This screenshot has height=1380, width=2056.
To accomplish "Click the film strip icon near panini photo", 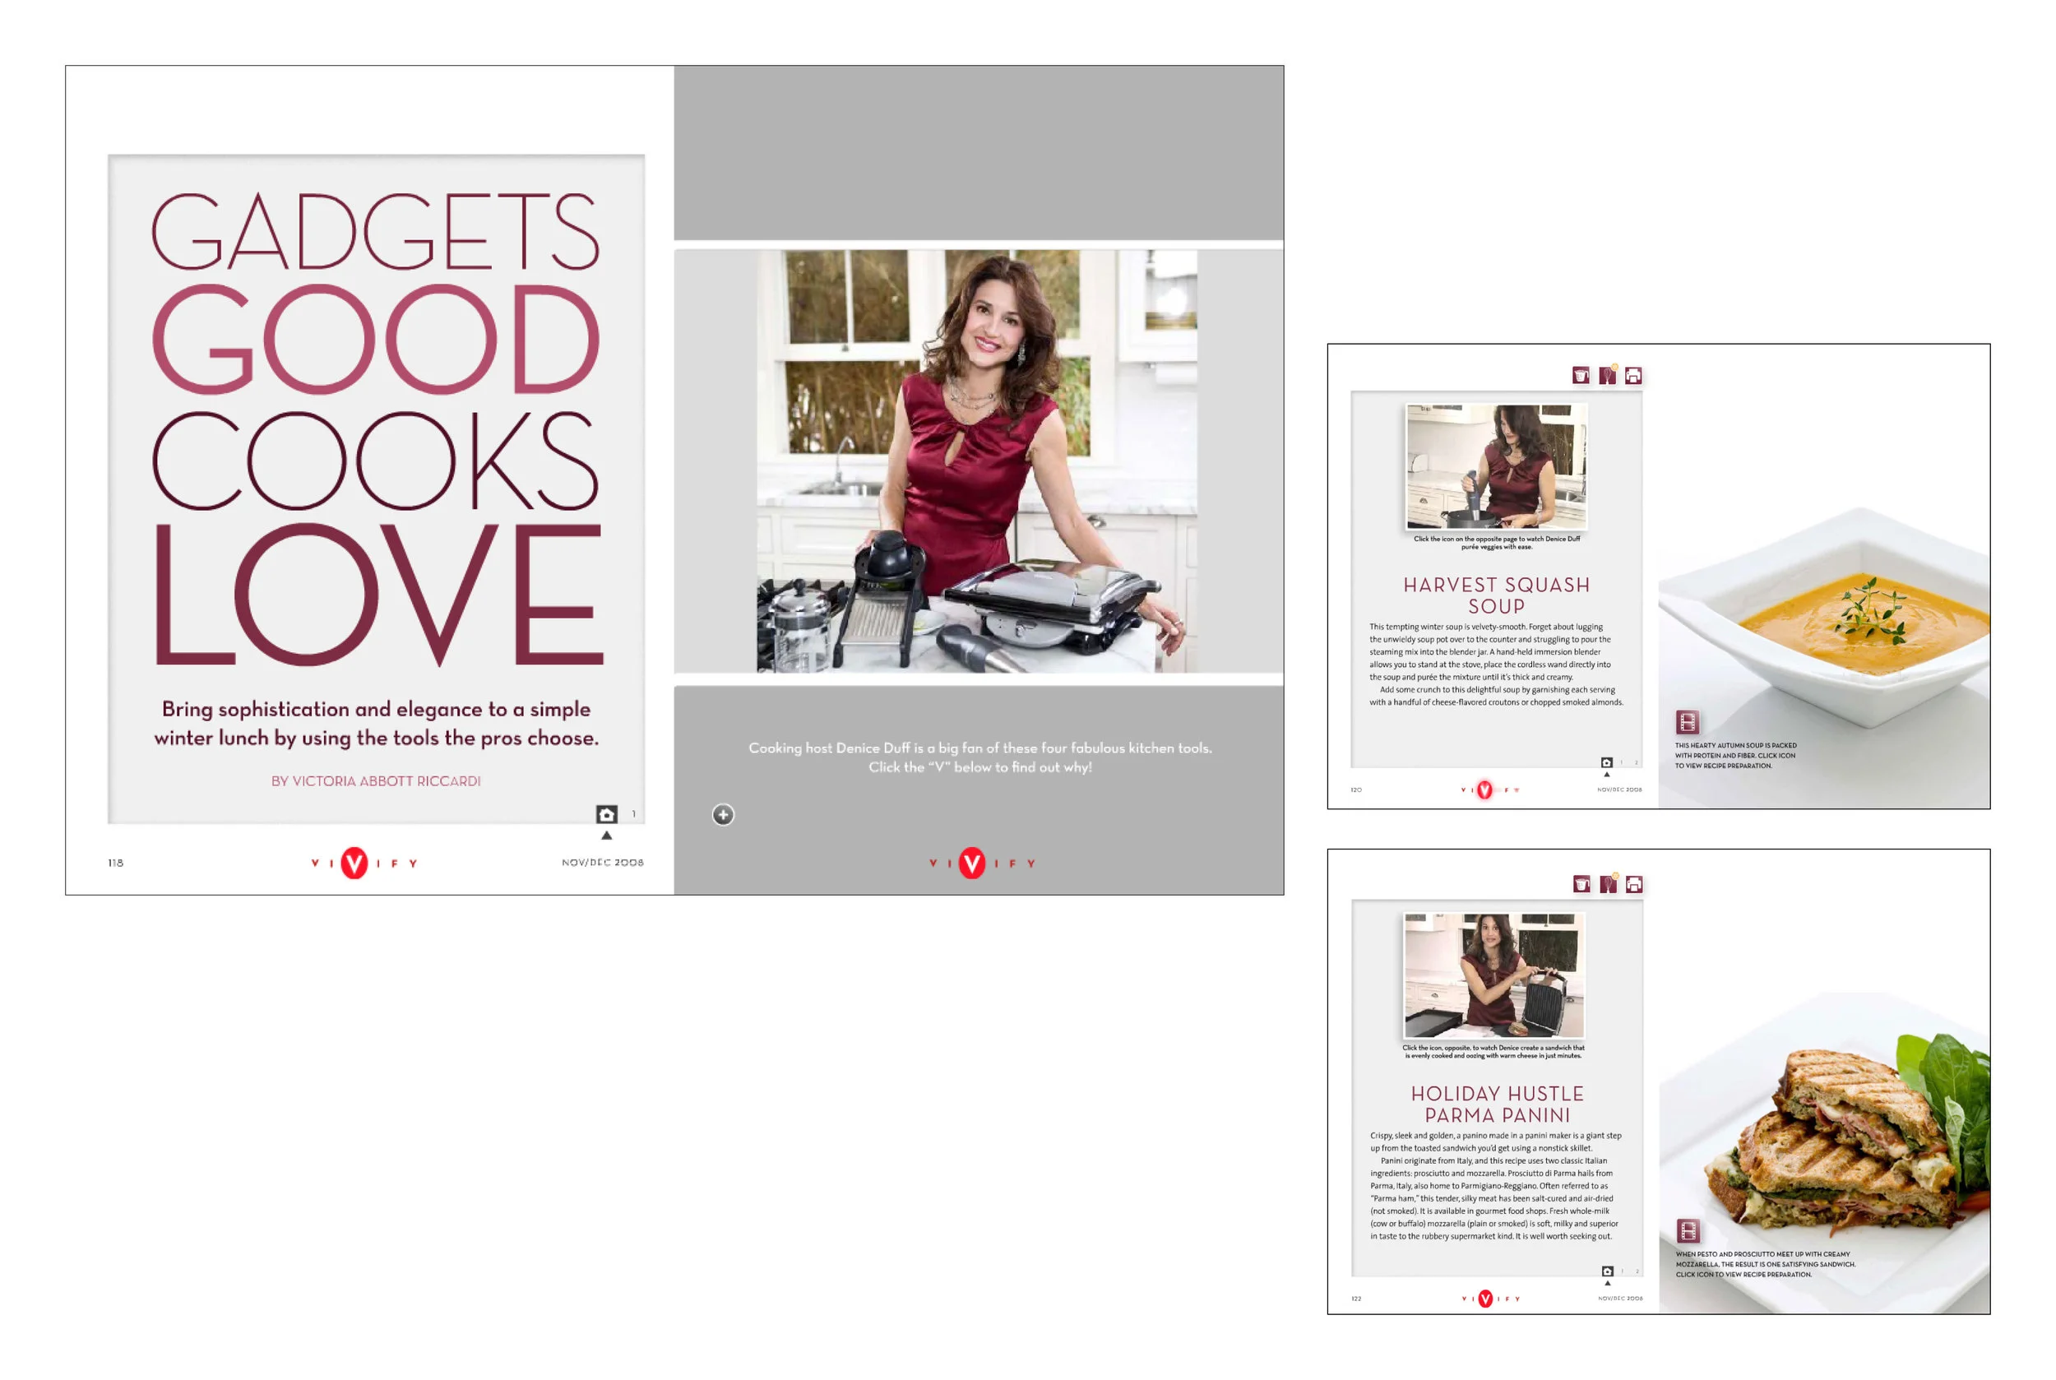I will (x=1688, y=1230).
